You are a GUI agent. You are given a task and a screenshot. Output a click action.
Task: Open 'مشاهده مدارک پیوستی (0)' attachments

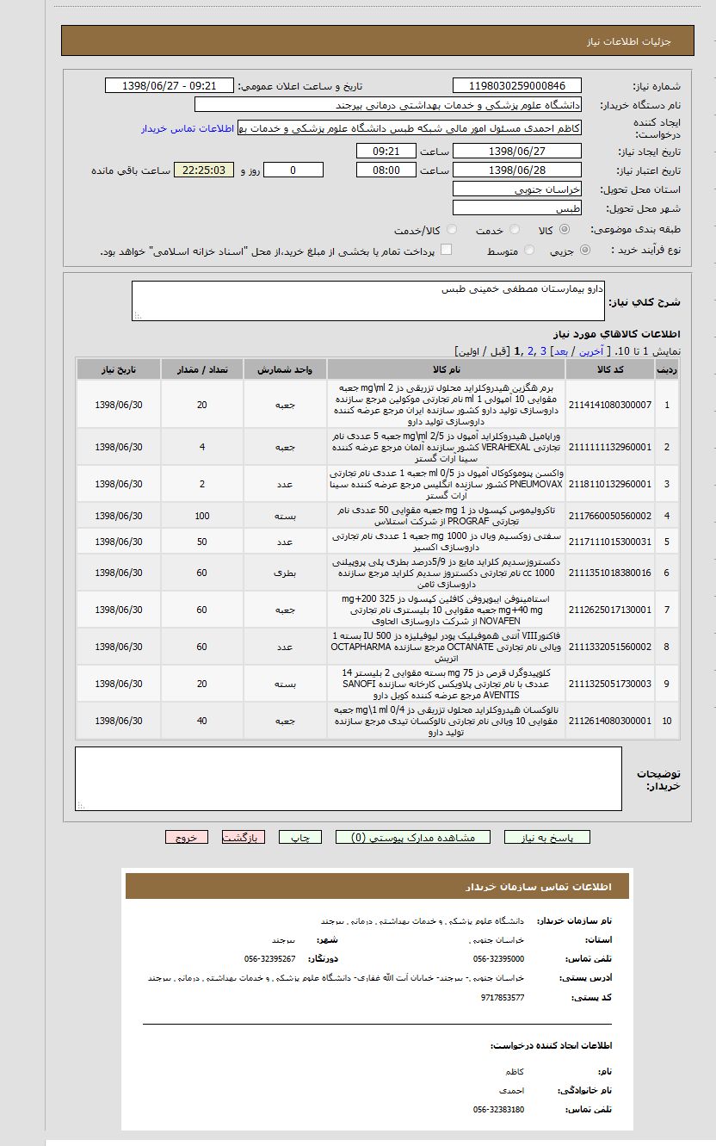[x=412, y=837]
